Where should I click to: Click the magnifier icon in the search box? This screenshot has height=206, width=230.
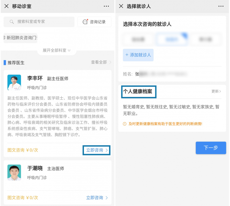point(12,22)
